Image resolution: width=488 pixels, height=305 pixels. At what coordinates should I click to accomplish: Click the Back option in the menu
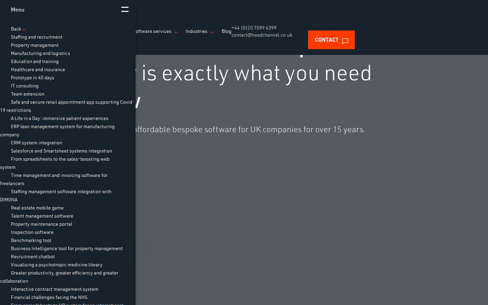click(16, 29)
